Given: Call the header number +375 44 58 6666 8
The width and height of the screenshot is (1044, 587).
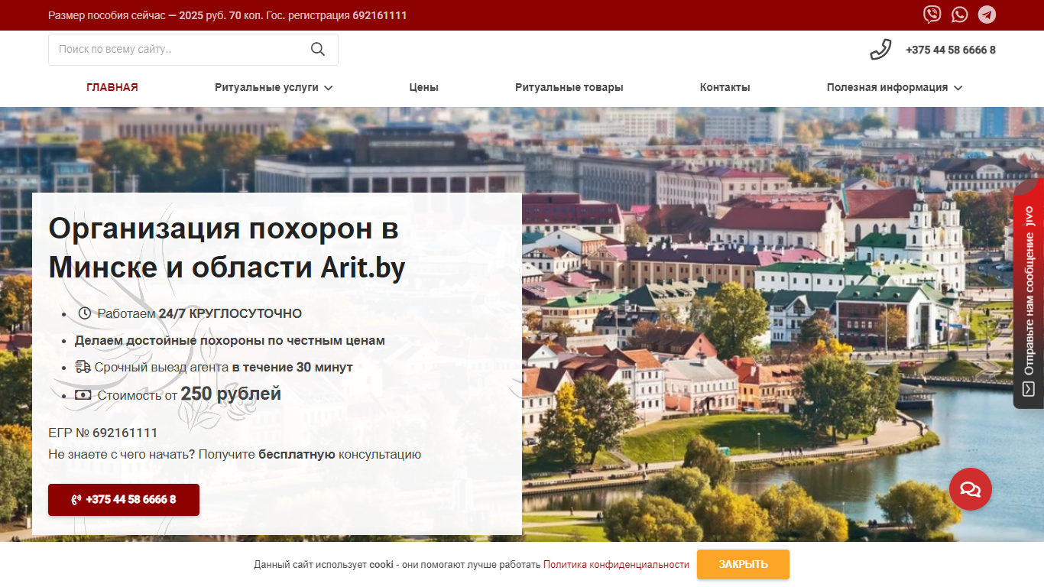Looking at the screenshot, I should coord(951,50).
